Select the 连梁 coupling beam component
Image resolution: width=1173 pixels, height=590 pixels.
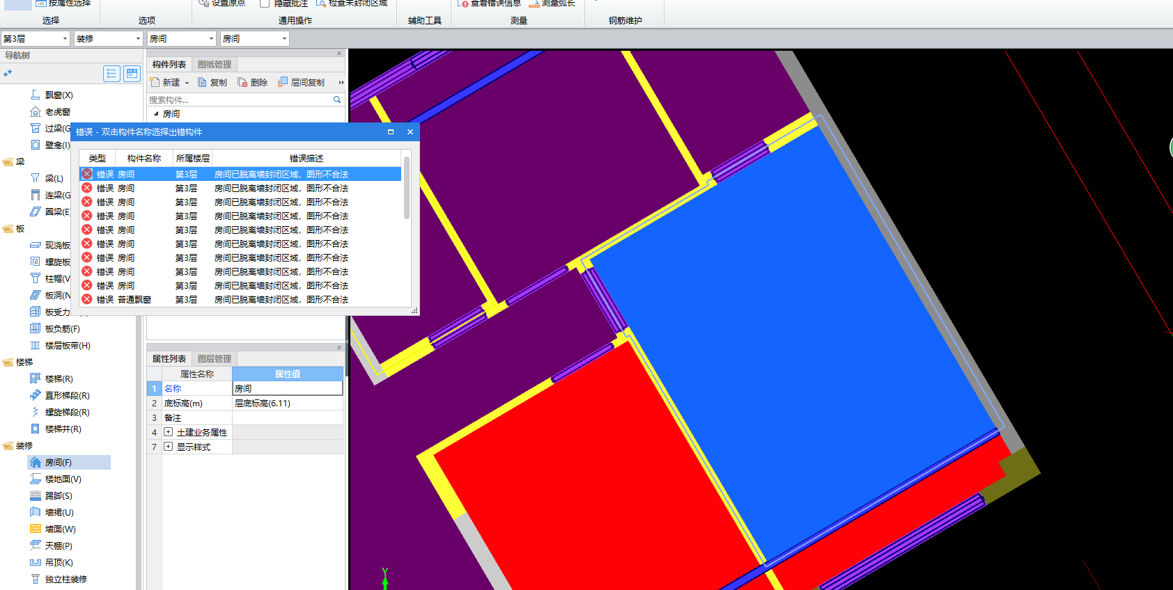pyautogui.click(x=50, y=195)
